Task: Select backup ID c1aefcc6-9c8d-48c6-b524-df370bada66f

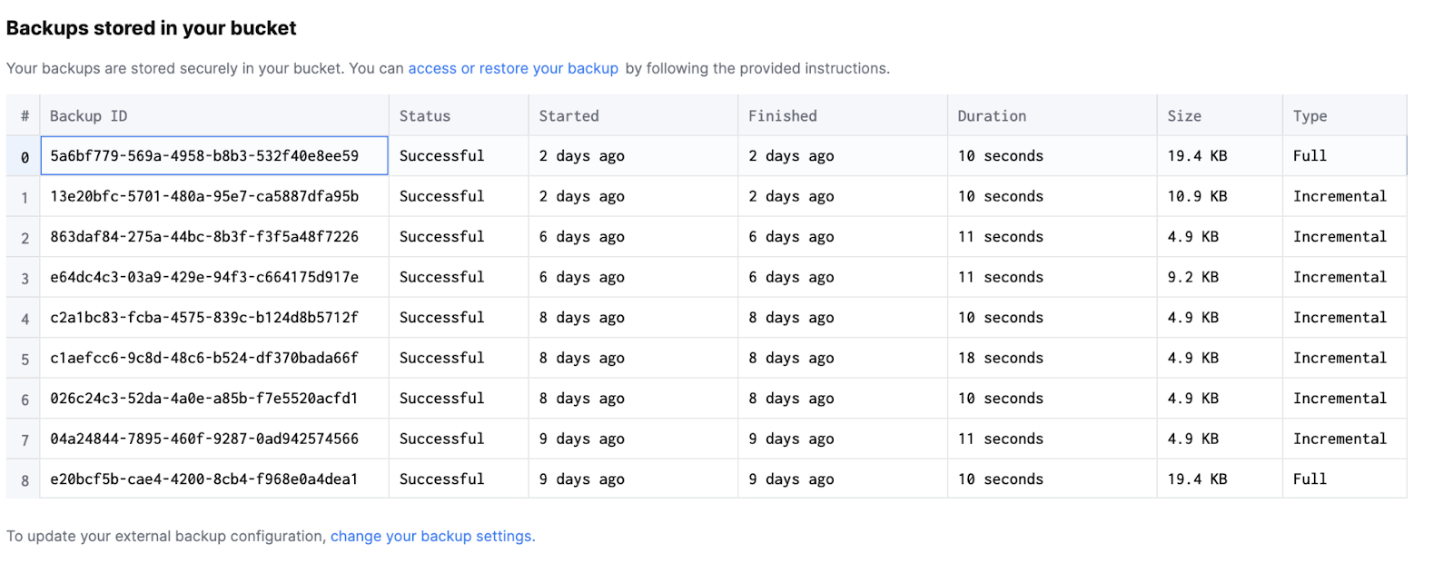Action: click(x=204, y=359)
